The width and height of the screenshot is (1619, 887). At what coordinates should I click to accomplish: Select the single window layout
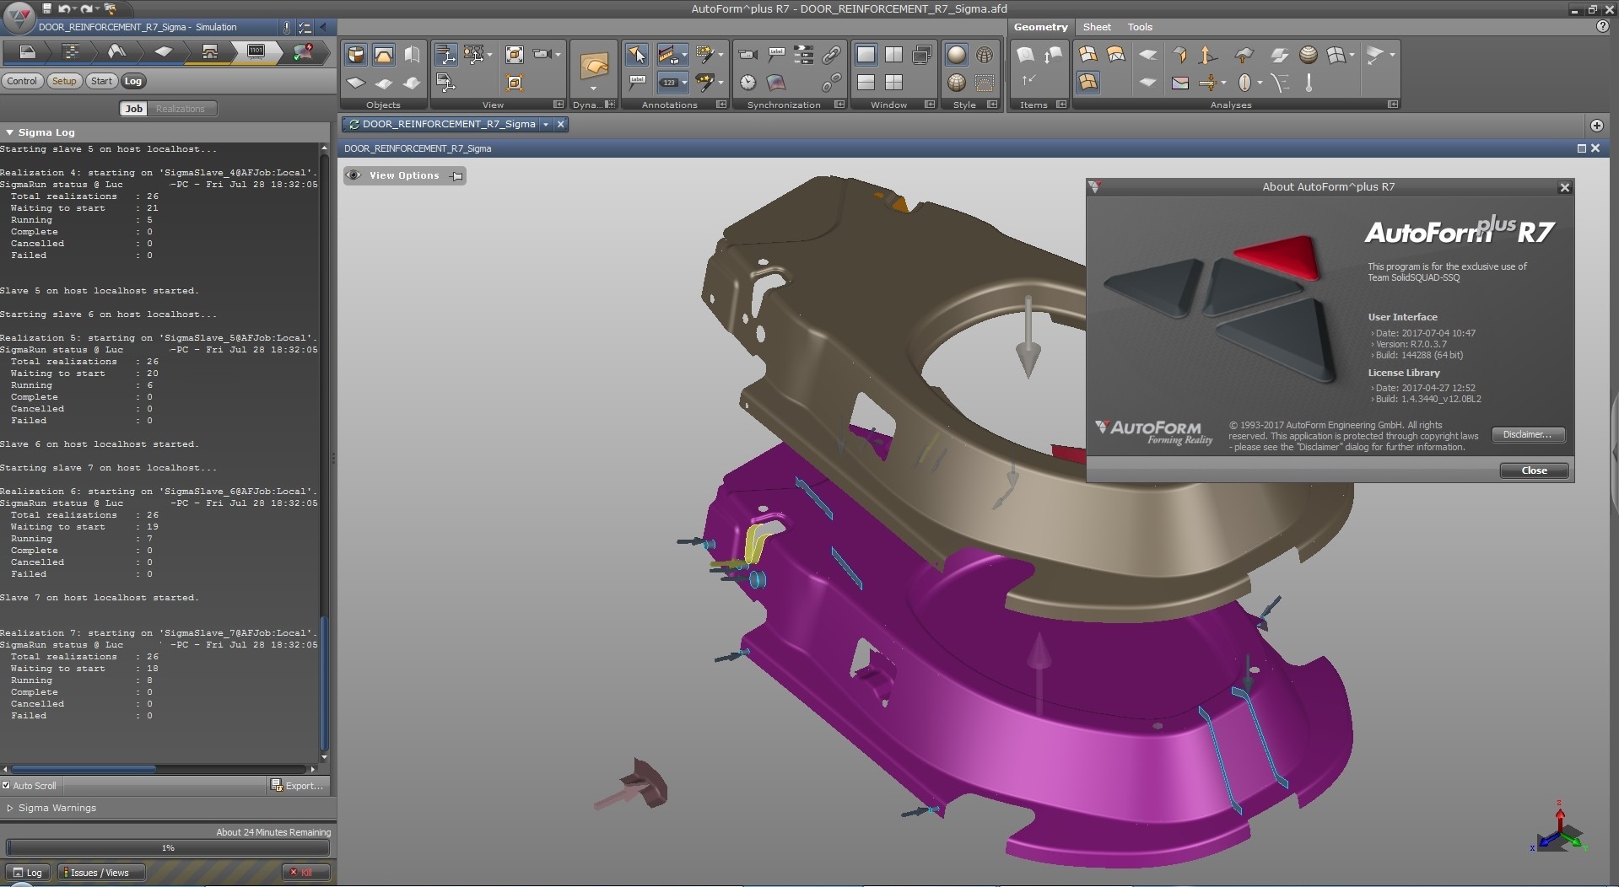(866, 55)
